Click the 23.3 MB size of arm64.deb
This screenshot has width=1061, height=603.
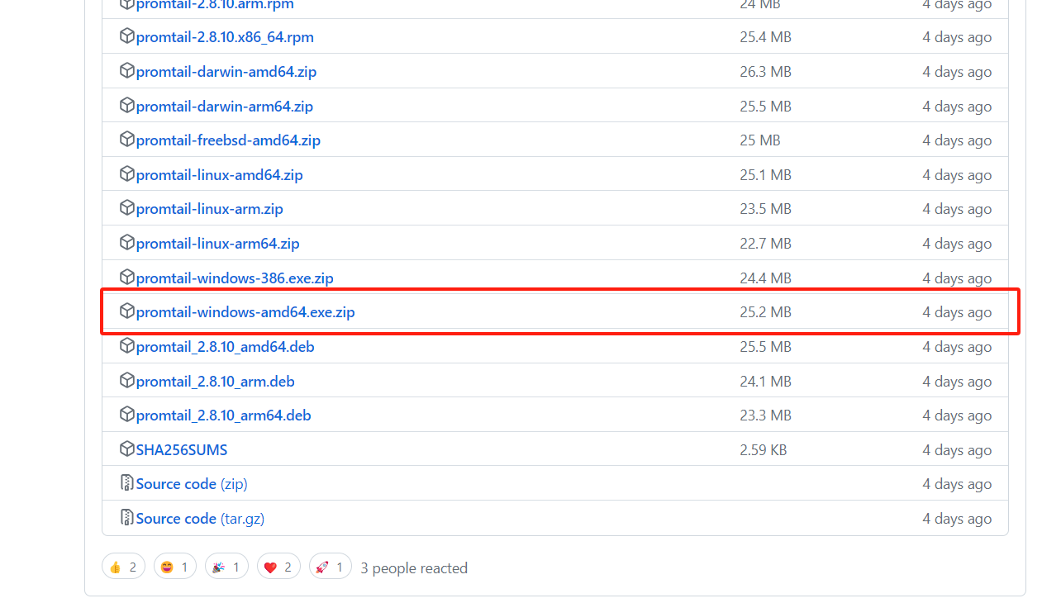(765, 415)
